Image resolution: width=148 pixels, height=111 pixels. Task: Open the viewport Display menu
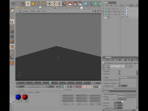click(33, 11)
